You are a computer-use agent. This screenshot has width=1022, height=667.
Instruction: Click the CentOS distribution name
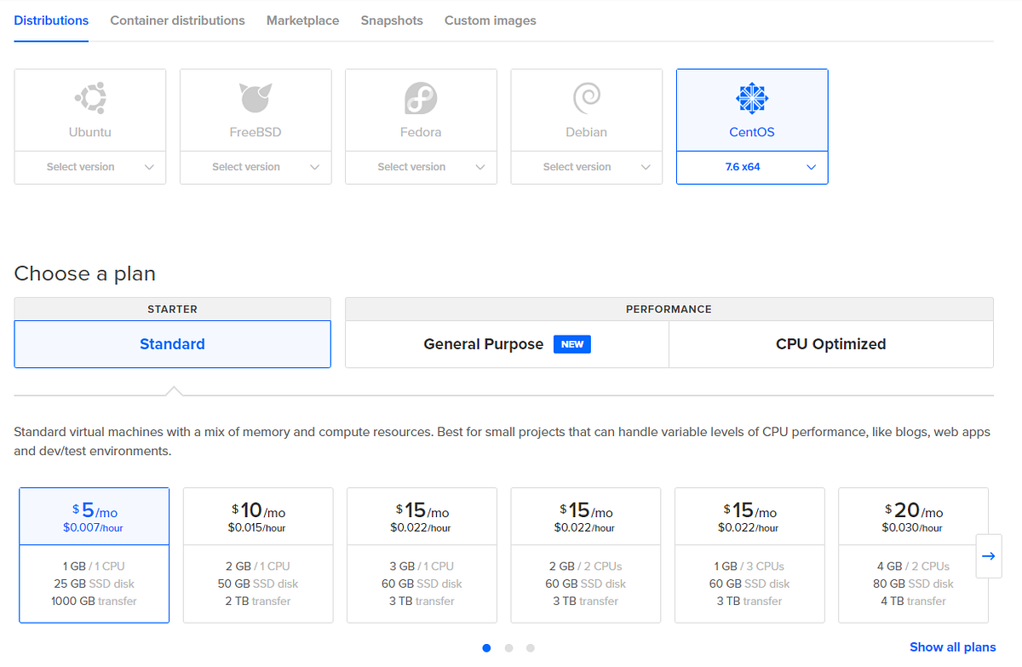click(x=752, y=132)
